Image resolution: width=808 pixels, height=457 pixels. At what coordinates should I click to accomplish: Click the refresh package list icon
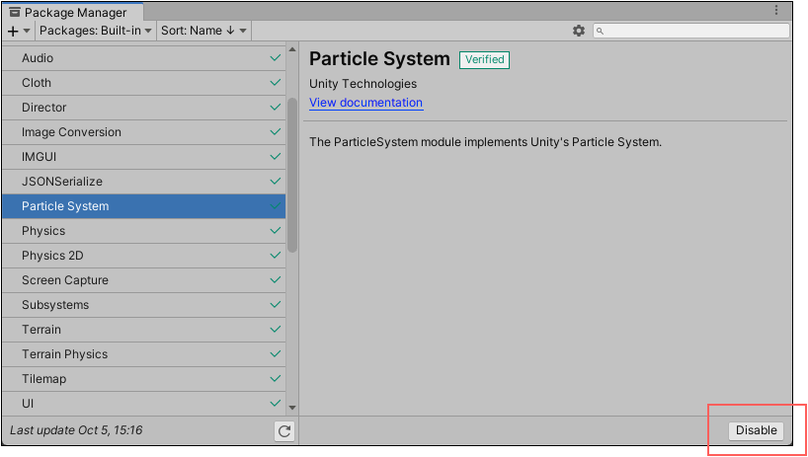pos(284,430)
